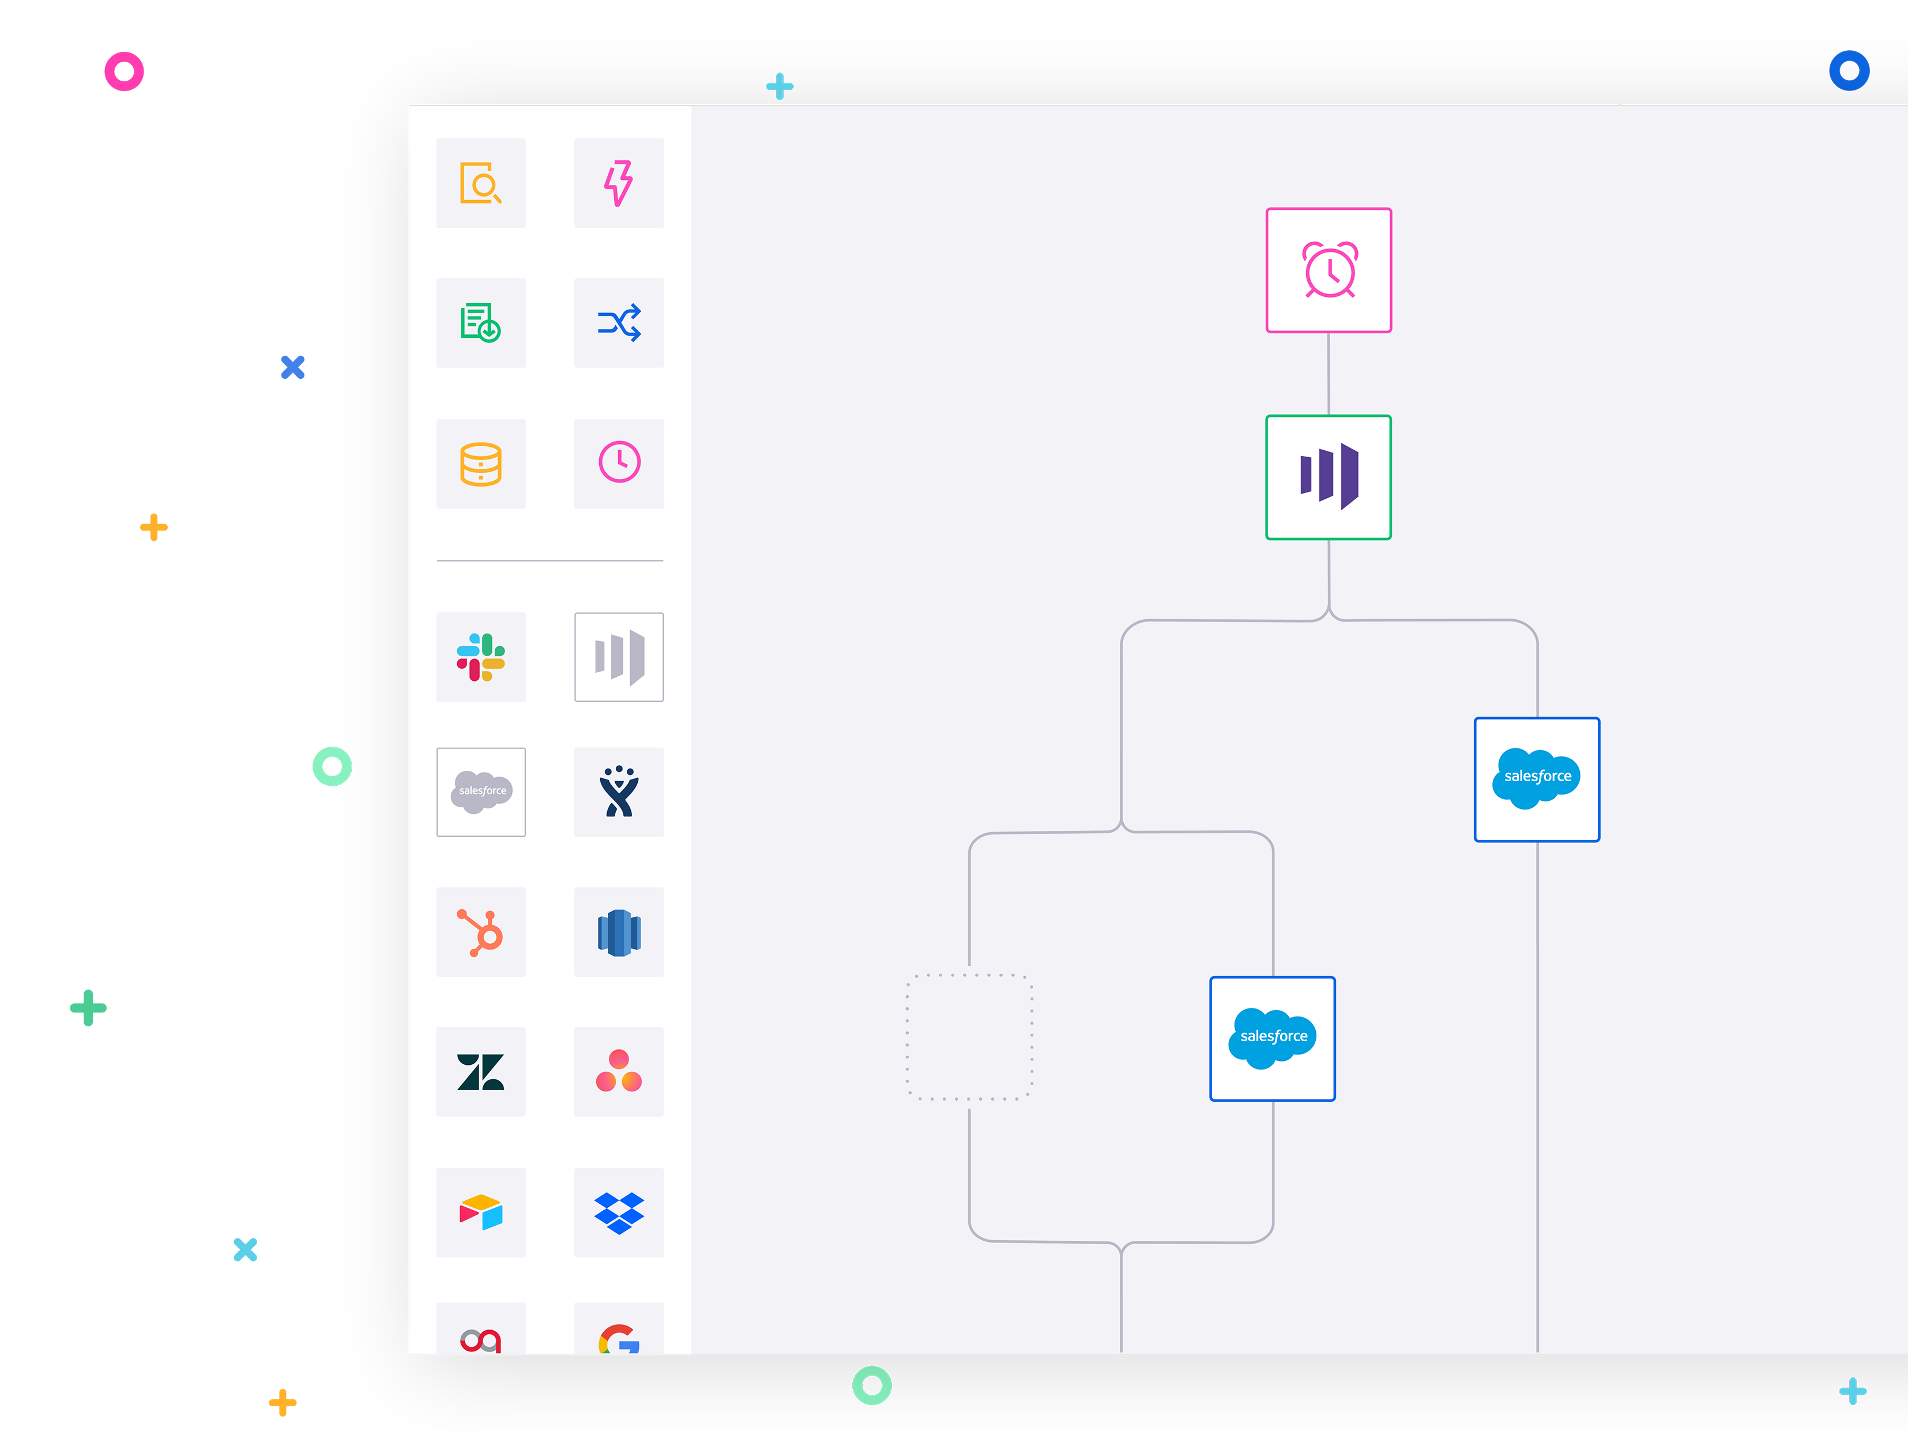Click the blue shuffle arrows icon

point(619,323)
